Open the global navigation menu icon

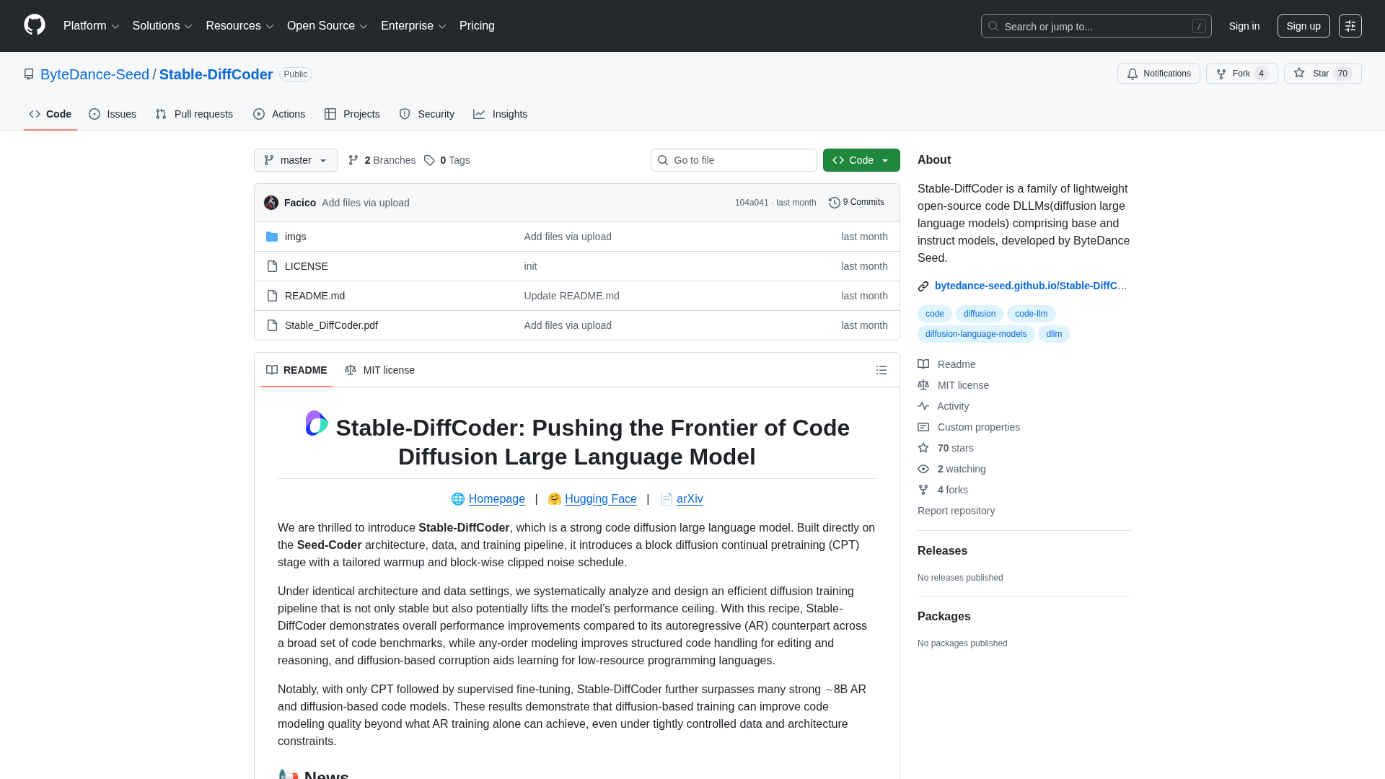point(1350,26)
